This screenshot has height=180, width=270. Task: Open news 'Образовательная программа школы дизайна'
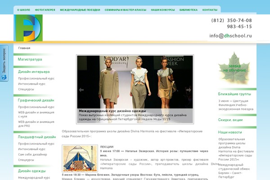click(x=236, y=149)
